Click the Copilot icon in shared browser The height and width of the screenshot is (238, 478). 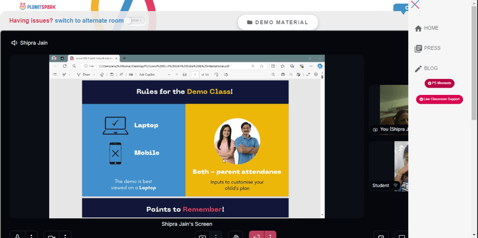click(x=320, y=66)
